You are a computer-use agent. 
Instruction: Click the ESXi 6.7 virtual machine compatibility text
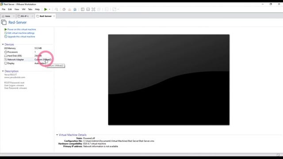(x=95, y=144)
